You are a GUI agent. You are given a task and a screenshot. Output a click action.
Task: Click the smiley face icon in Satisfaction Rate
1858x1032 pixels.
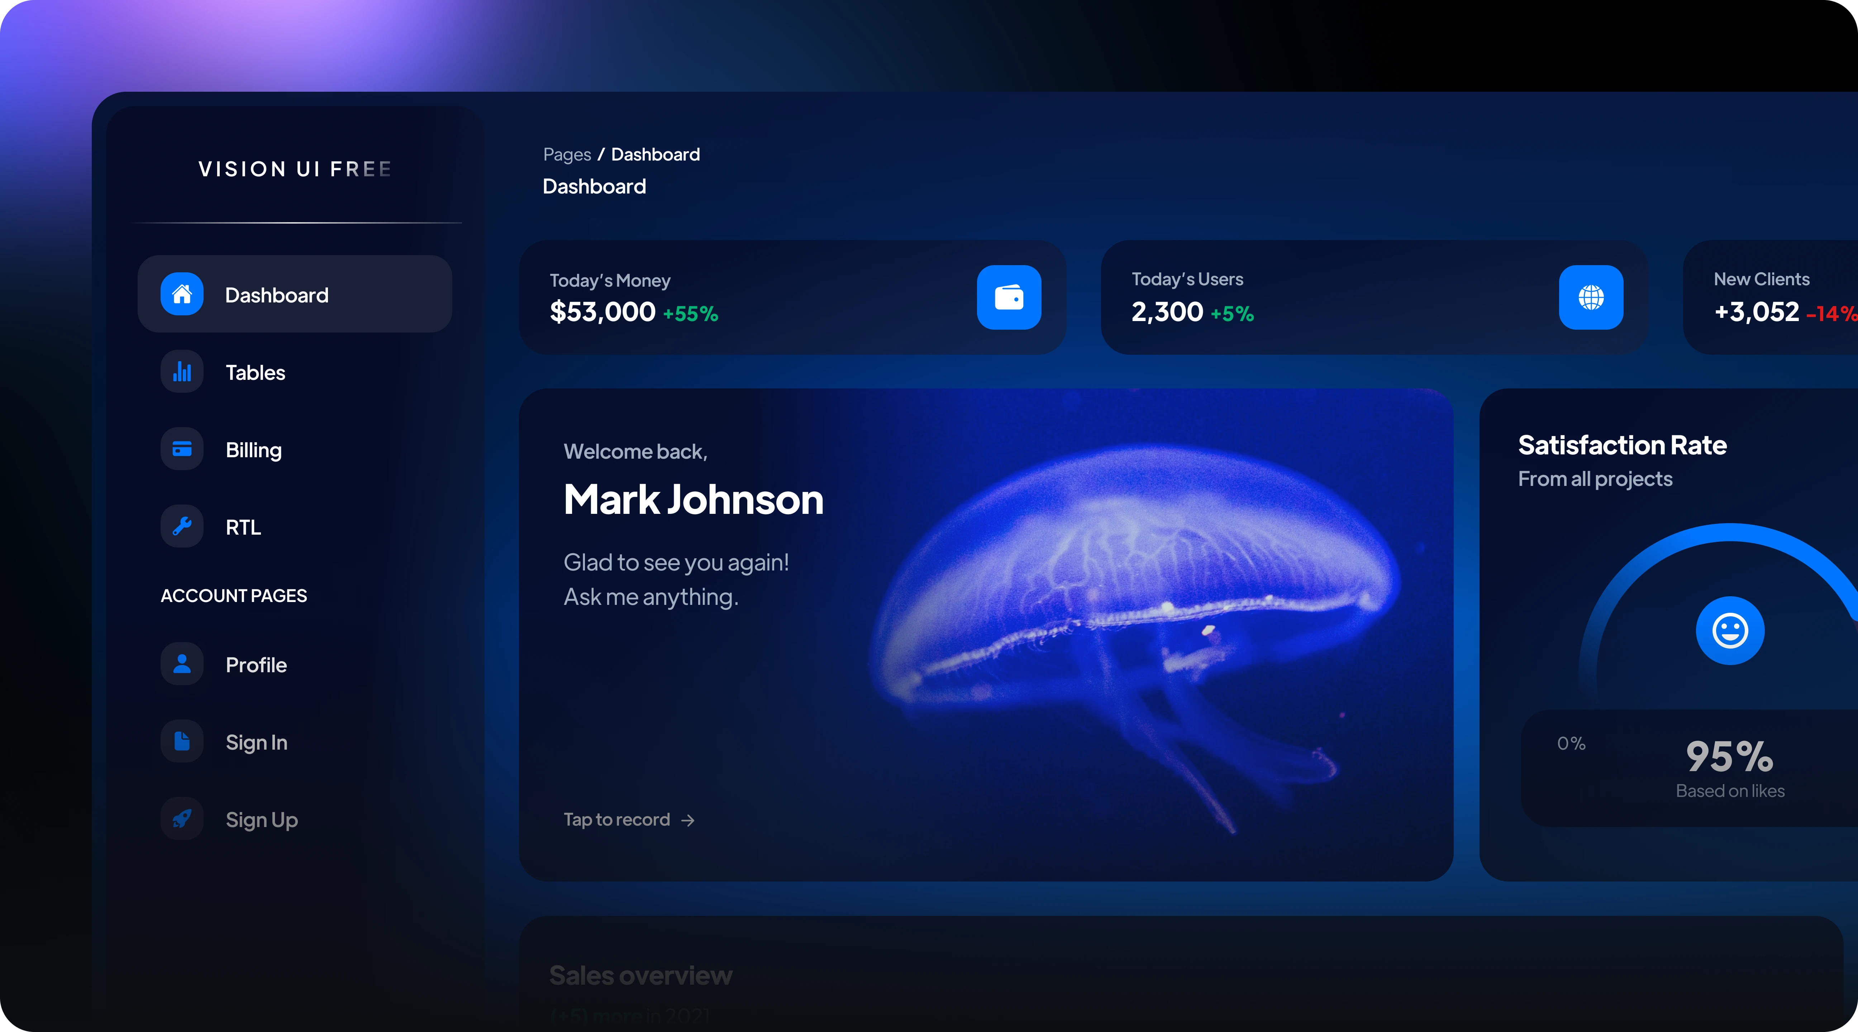1730,631
